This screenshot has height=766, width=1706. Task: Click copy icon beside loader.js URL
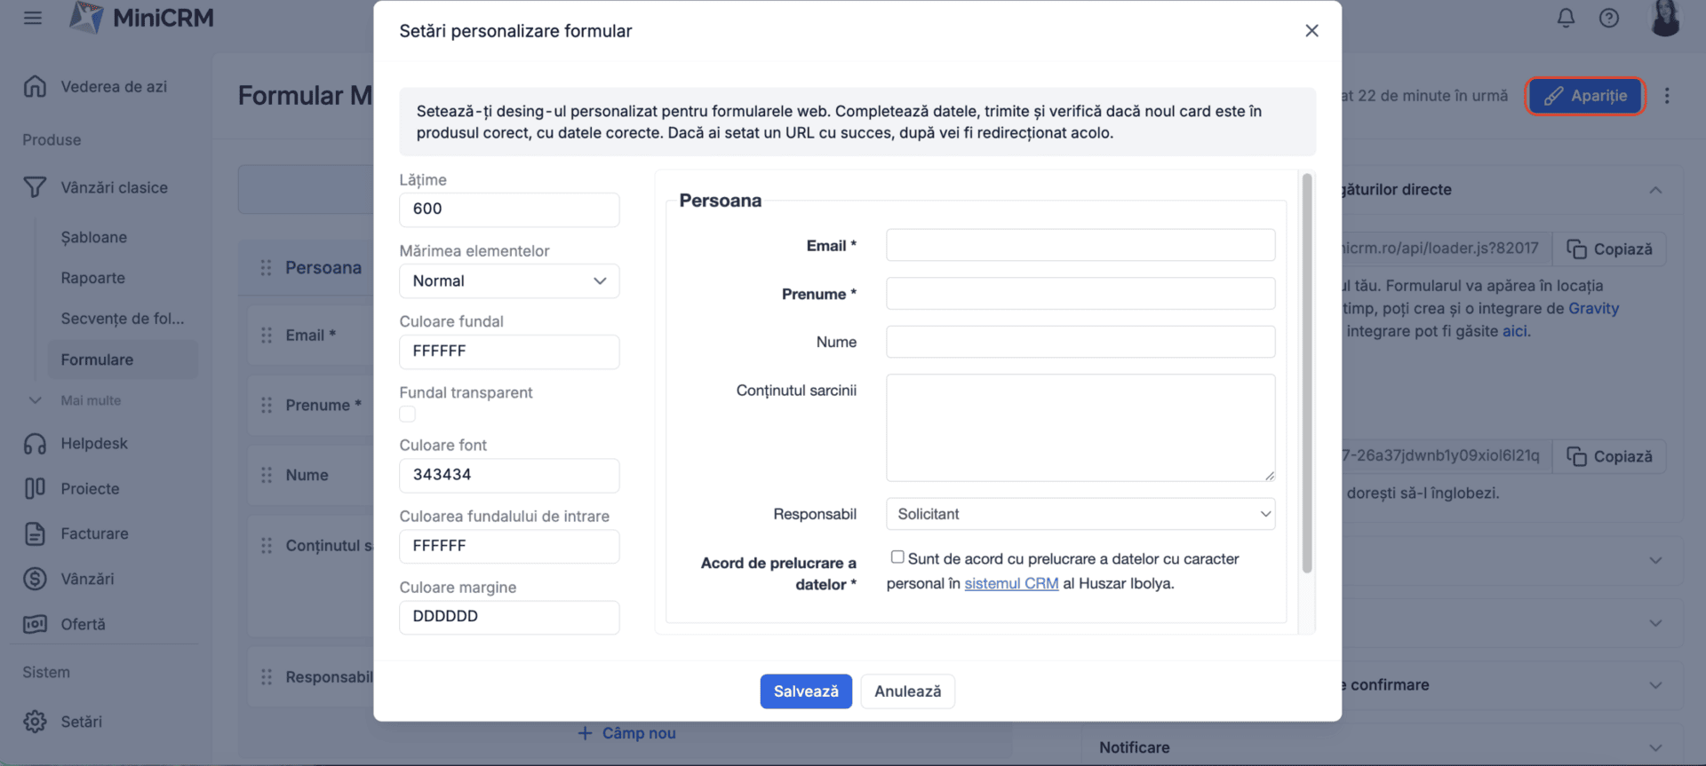click(1577, 249)
